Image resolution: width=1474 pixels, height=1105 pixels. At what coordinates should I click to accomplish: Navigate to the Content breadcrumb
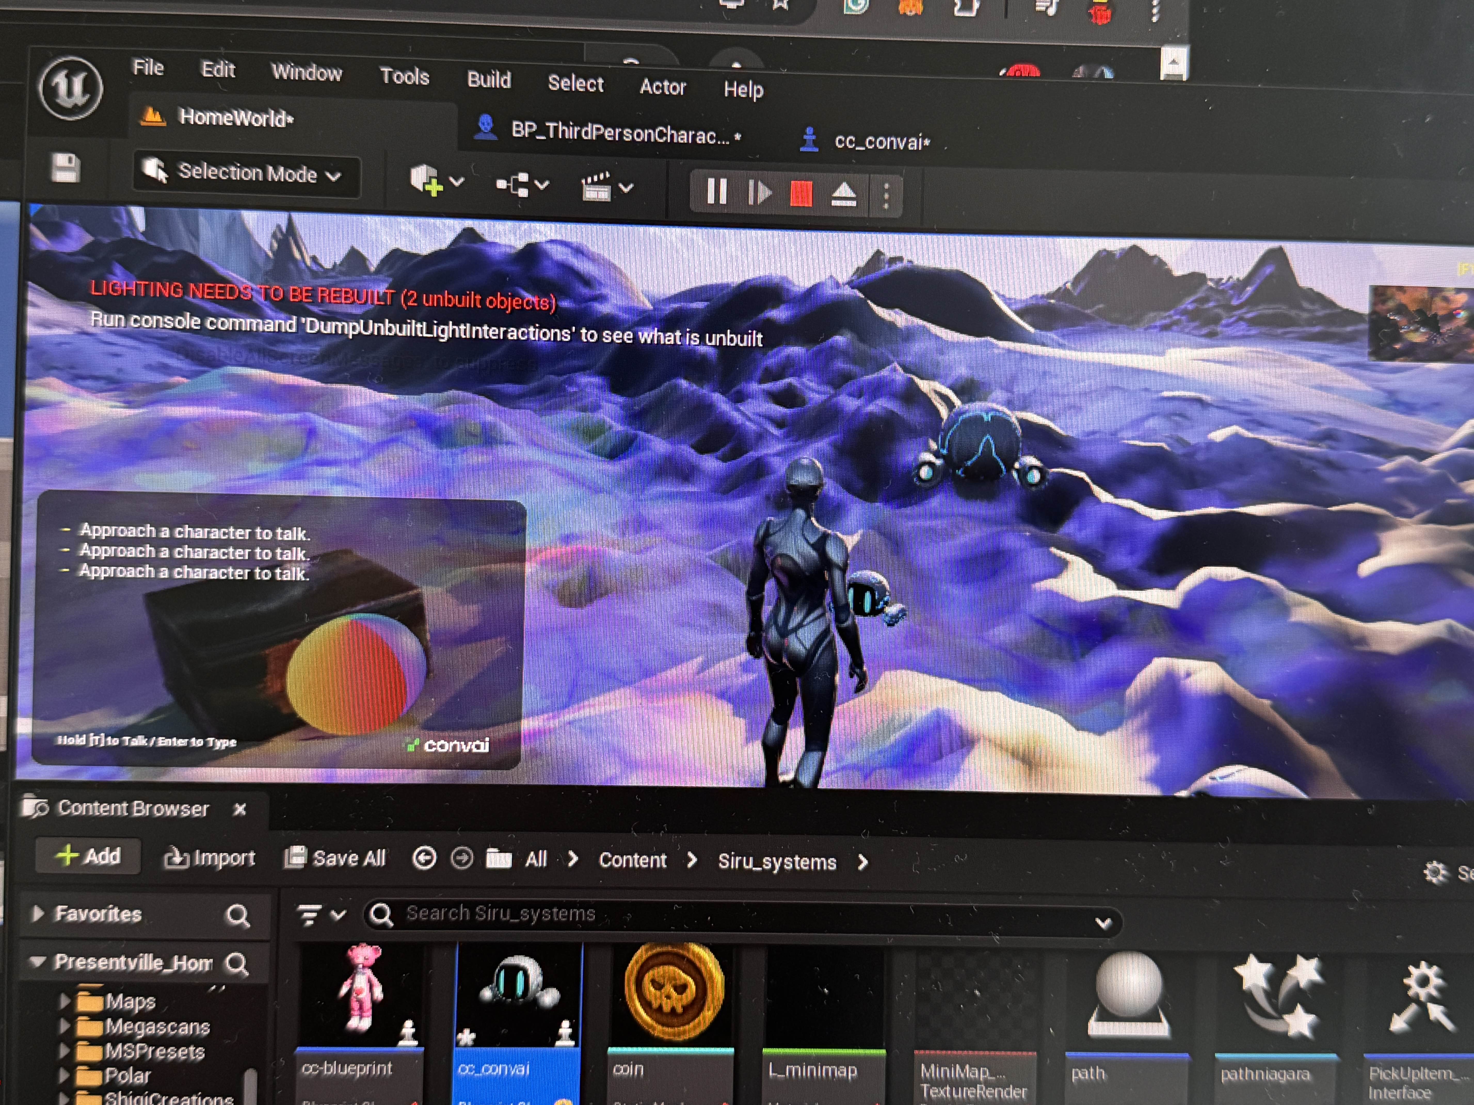click(632, 860)
